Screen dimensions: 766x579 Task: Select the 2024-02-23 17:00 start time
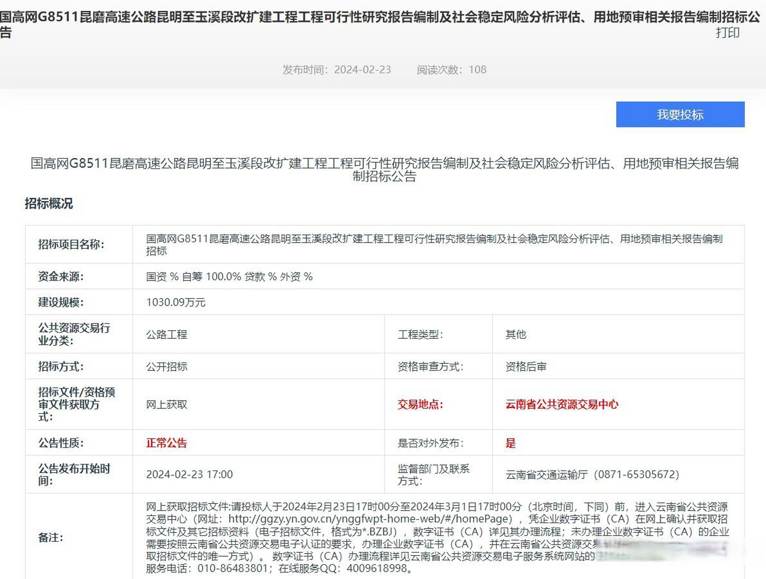pos(189,474)
